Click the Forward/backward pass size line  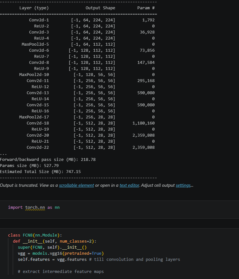pos(48,159)
